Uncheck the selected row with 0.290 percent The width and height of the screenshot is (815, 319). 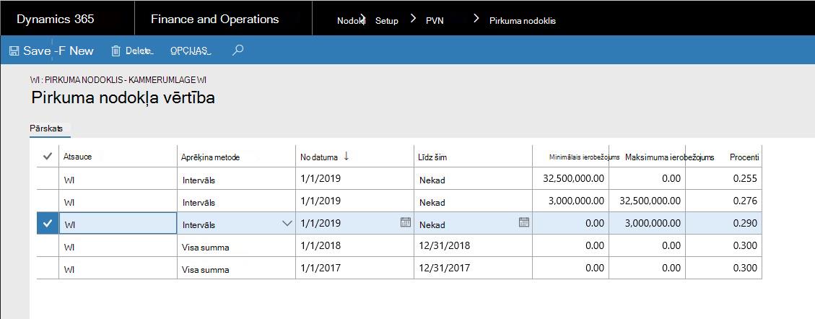coord(48,224)
